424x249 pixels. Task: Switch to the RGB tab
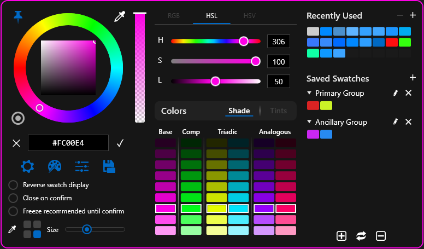[174, 16]
